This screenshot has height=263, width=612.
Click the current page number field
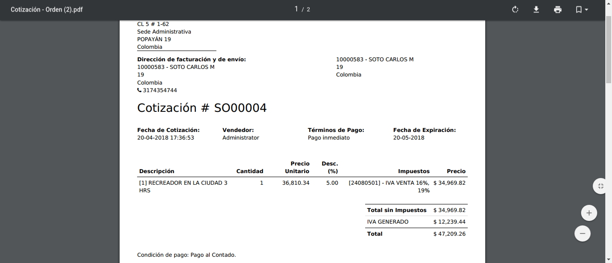point(296,9)
